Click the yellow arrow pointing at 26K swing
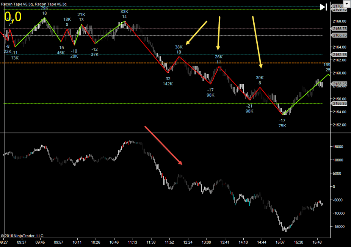 tap(219, 33)
